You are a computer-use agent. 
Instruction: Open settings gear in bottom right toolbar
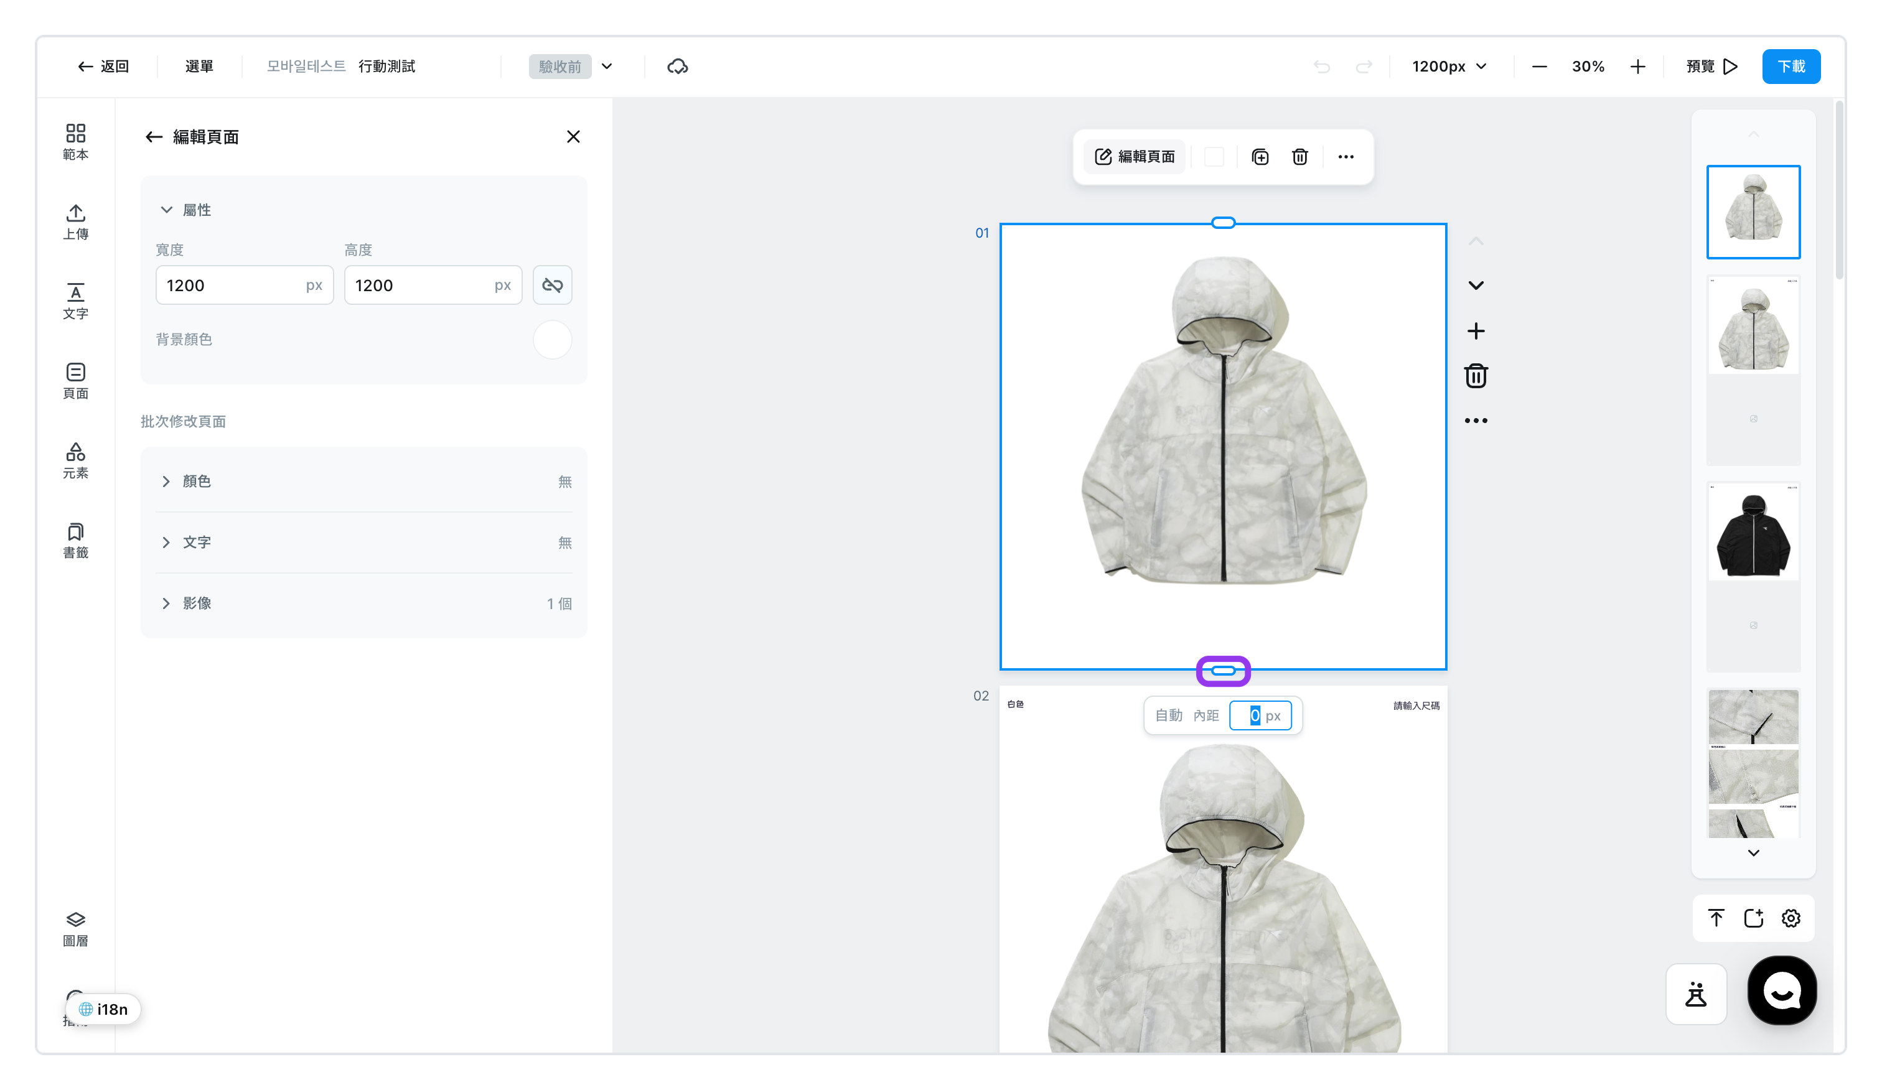click(x=1791, y=918)
